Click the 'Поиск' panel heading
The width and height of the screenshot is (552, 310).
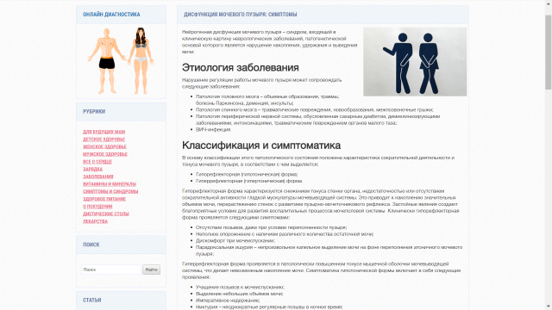coord(91,245)
